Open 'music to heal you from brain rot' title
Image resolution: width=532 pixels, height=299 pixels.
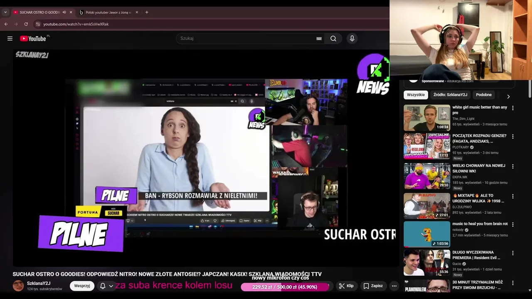(480, 224)
